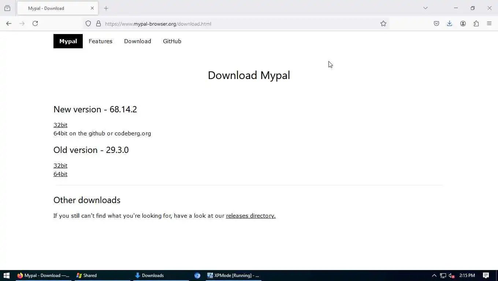Open the 2:15 PM clock

coord(467,276)
